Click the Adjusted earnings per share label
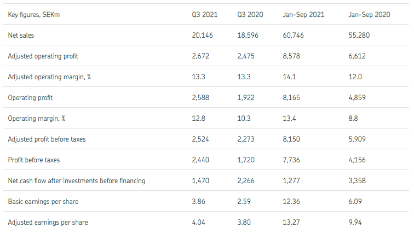 point(48,222)
